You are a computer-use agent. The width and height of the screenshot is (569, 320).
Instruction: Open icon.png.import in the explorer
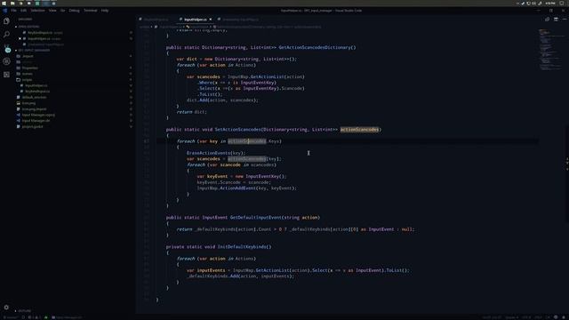click(34, 109)
